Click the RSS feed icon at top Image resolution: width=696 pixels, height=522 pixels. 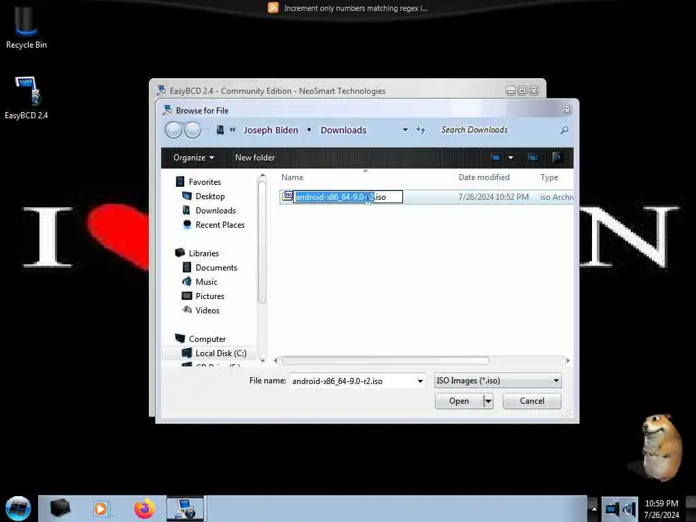[273, 7]
